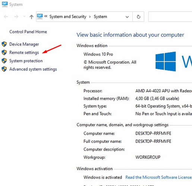This screenshot has height=186, width=192.
Task: Open Control Panel Home
Action: [28, 32]
